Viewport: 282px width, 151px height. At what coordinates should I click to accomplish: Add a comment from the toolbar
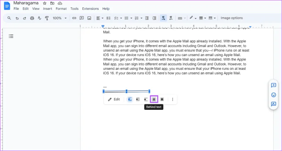[82, 18]
